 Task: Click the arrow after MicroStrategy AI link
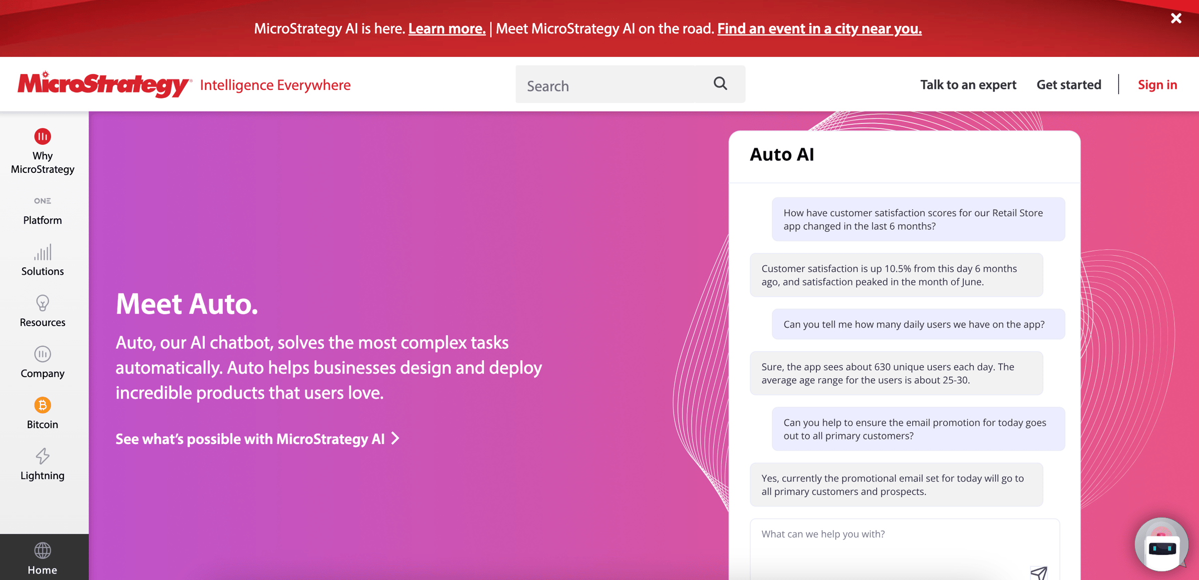point(396,438)
